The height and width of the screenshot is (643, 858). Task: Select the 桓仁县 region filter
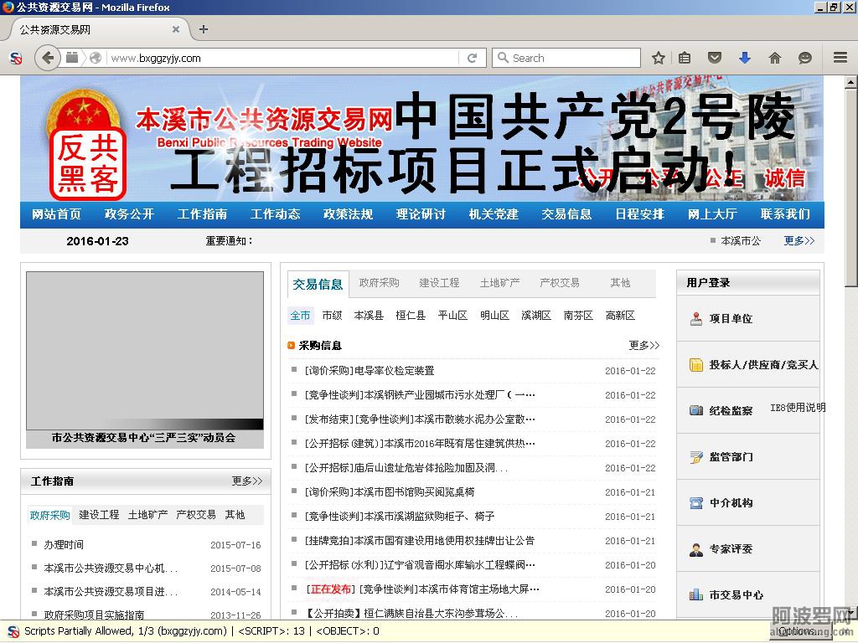[x=411, y=316]
